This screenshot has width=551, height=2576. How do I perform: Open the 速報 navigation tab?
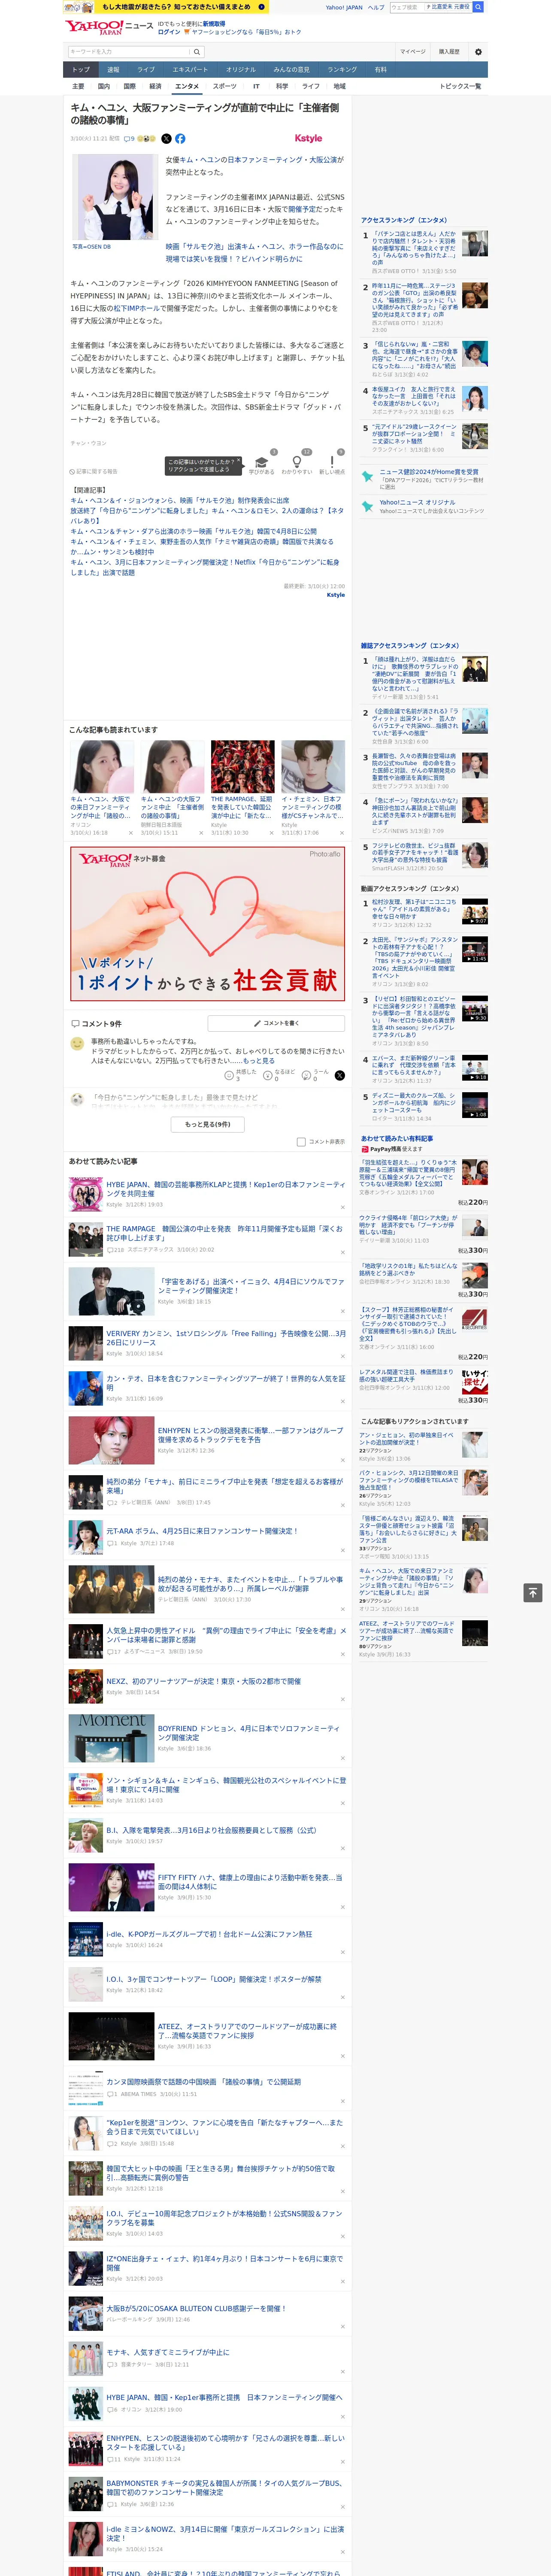click(x=113, y=70)
